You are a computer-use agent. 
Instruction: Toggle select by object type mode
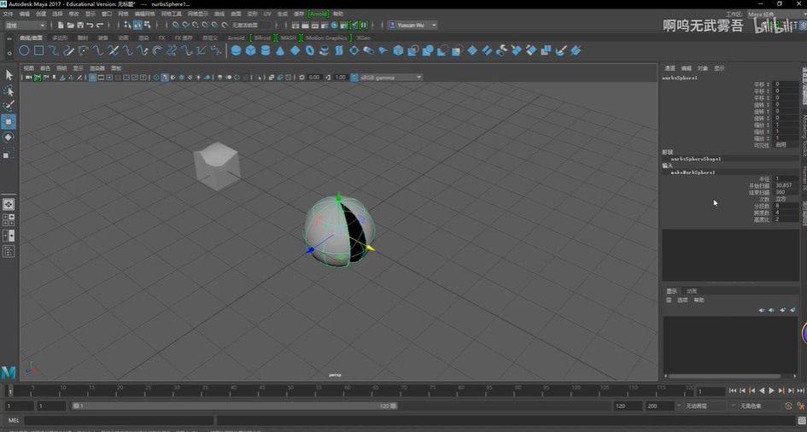(x=138, y=25)
